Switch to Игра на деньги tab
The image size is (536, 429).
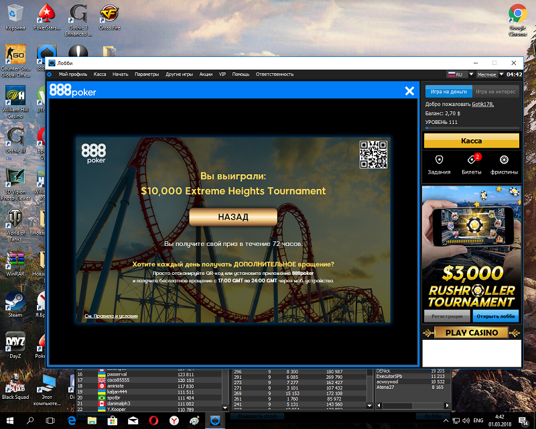pyautogui.click(x=448, y=92)
